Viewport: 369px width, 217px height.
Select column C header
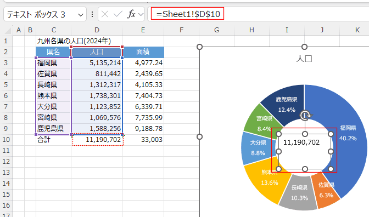point(54,30)
